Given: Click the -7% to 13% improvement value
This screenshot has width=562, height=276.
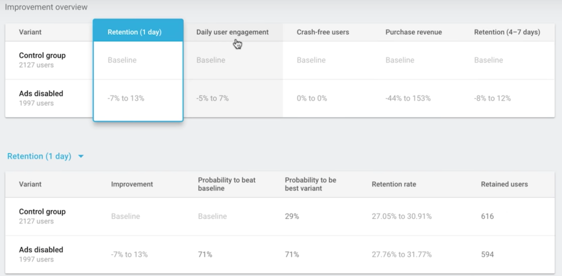Looking at the screenshot, I should (x=129, y=254).
